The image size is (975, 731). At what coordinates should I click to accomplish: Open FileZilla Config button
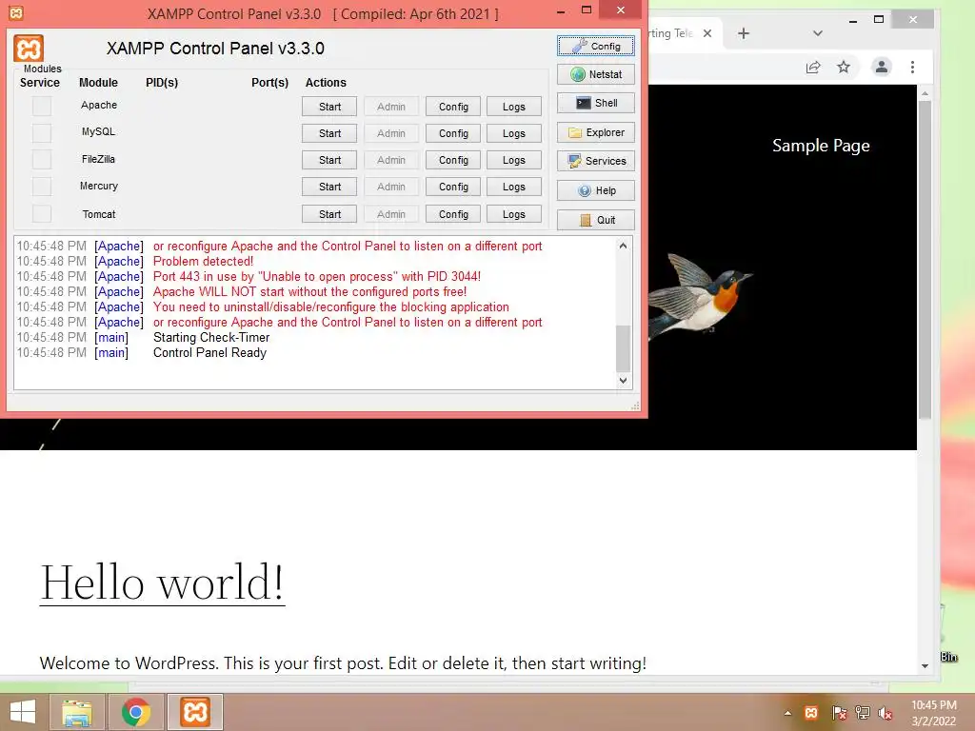coord(453,160)
